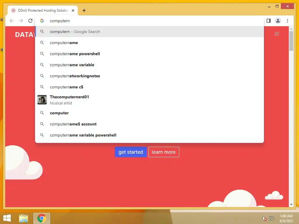Image resolution: width=299 pixels, height=224 pixels.
Task: Maximize the Chrome window
Action: (x=277, y=6)
